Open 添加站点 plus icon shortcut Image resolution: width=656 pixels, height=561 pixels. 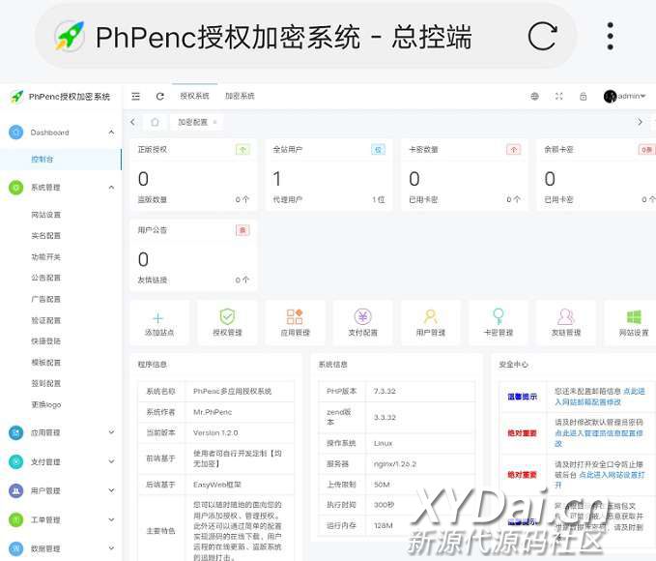coord(158,317)
